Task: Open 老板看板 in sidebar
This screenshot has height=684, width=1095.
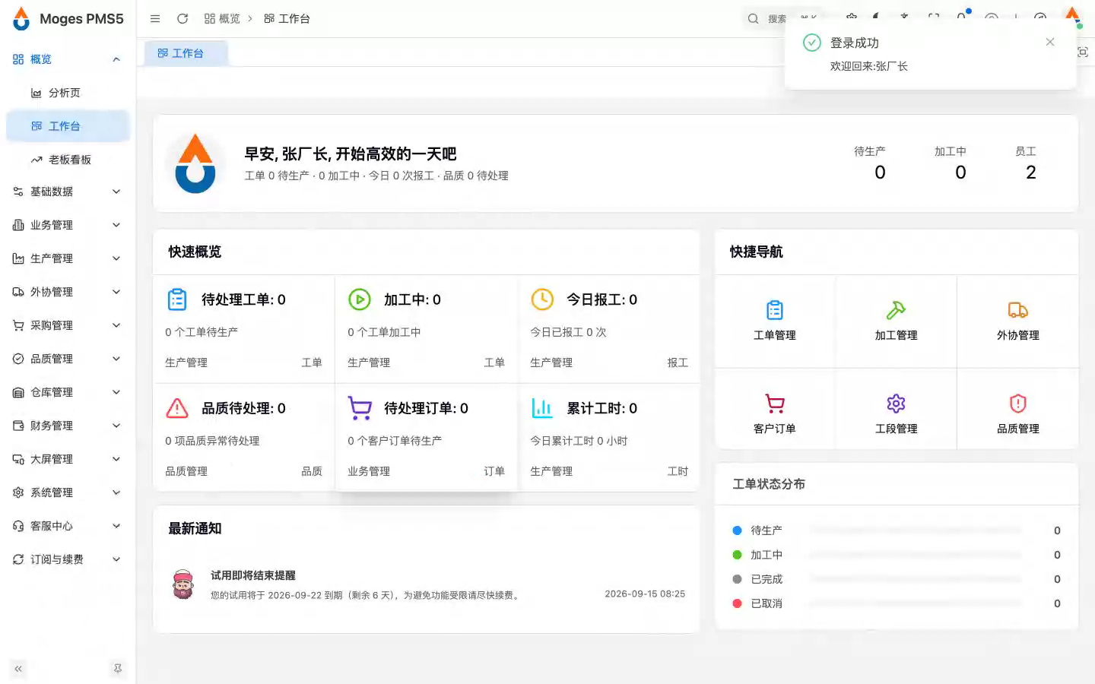Action: pyautogui.click(x=68, y=160)
